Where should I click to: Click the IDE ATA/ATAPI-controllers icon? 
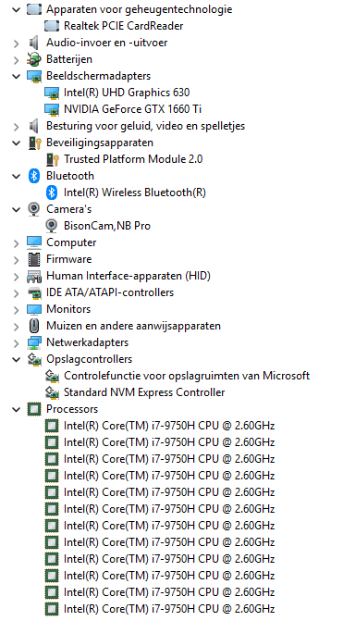pyautogui.click(x=34, y=292)
